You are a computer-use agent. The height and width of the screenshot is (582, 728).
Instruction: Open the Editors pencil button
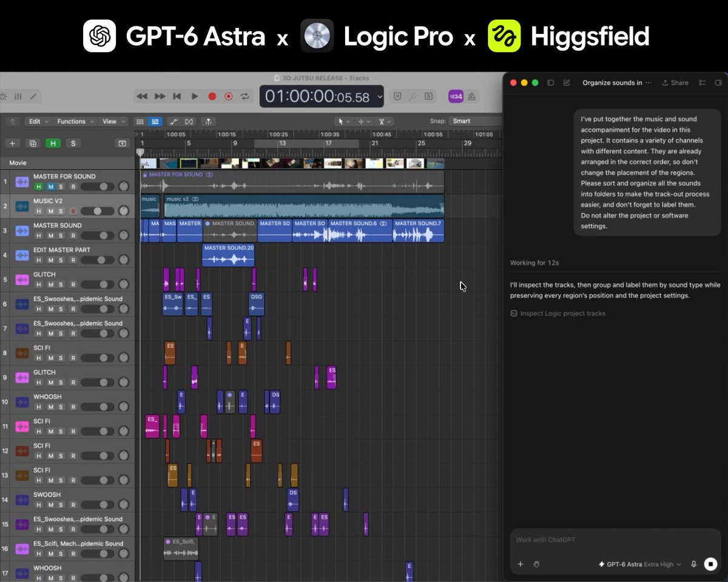[x=33, y=96]
